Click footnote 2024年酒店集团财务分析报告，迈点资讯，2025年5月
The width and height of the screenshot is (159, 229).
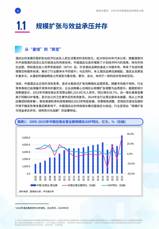42,208
